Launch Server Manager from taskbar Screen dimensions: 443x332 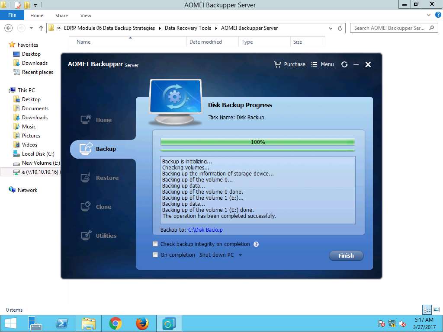coord(35,323)
